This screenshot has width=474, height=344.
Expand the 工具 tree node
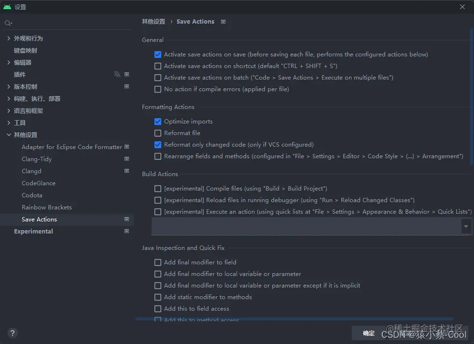pos(9,123)
